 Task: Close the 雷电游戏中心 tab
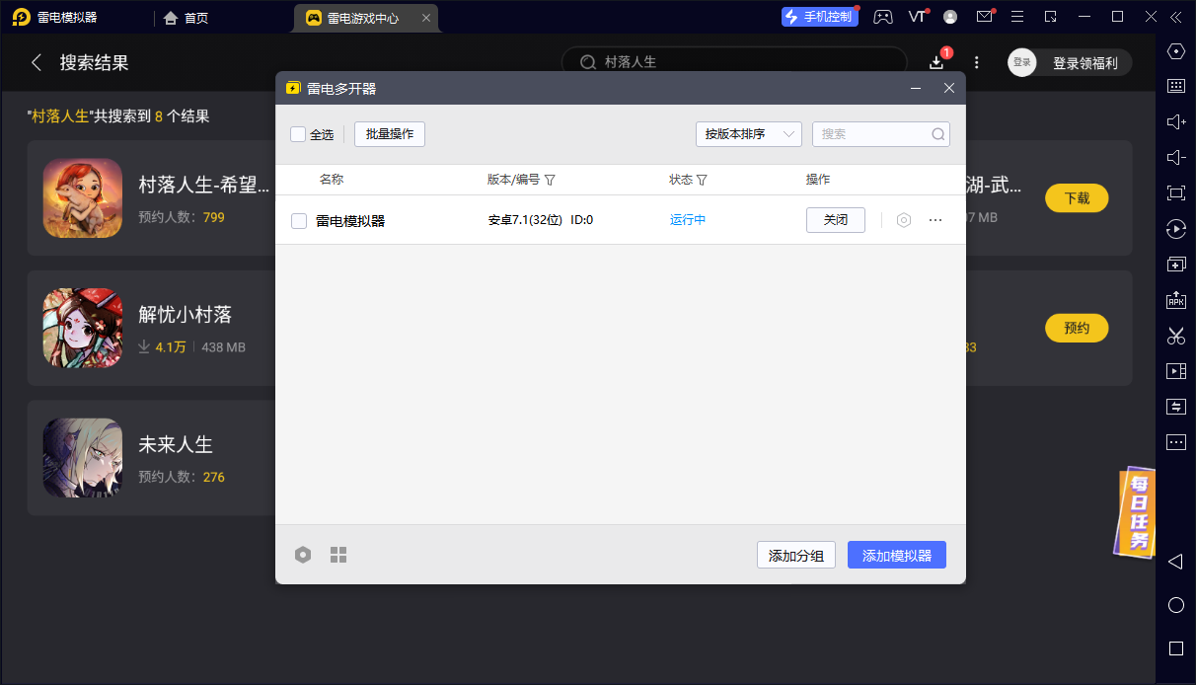[425, 18]
